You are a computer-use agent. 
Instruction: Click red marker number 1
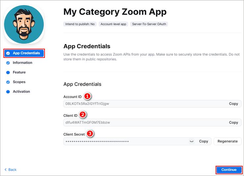(x=87, y=96)
